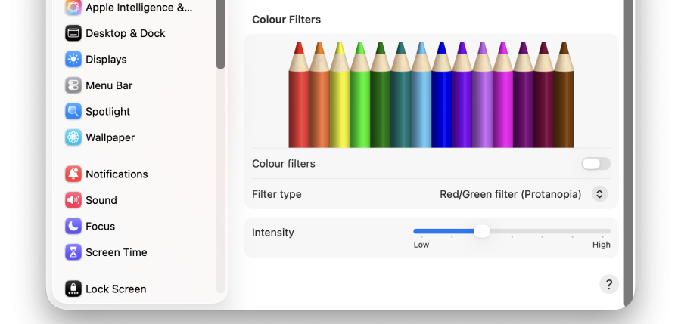
Task: Click the Intensity slider knob
Action: tap(482, 231)
